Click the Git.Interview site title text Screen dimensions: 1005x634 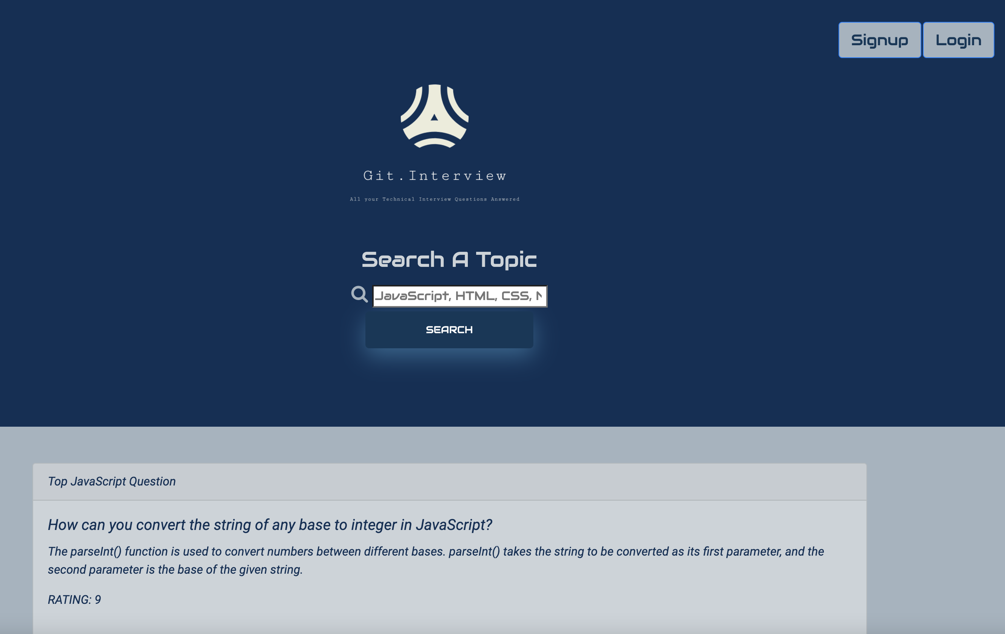click(x=434, y=176)
